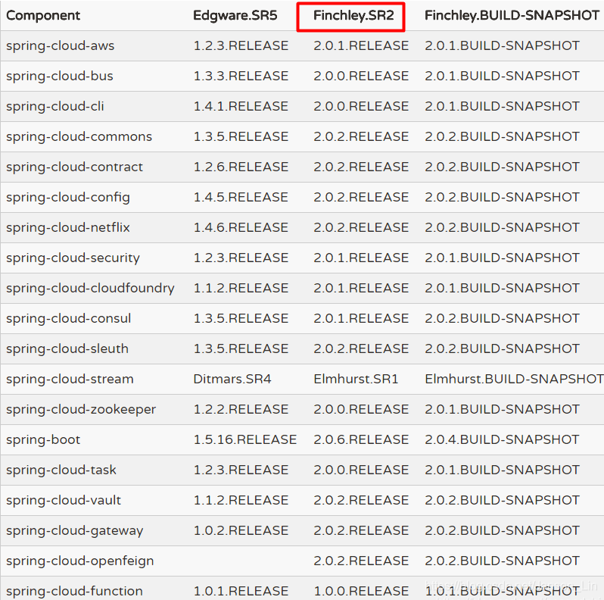
Task: Select the spring-cloud-openfeign component cell
Action: pos(79,561)
